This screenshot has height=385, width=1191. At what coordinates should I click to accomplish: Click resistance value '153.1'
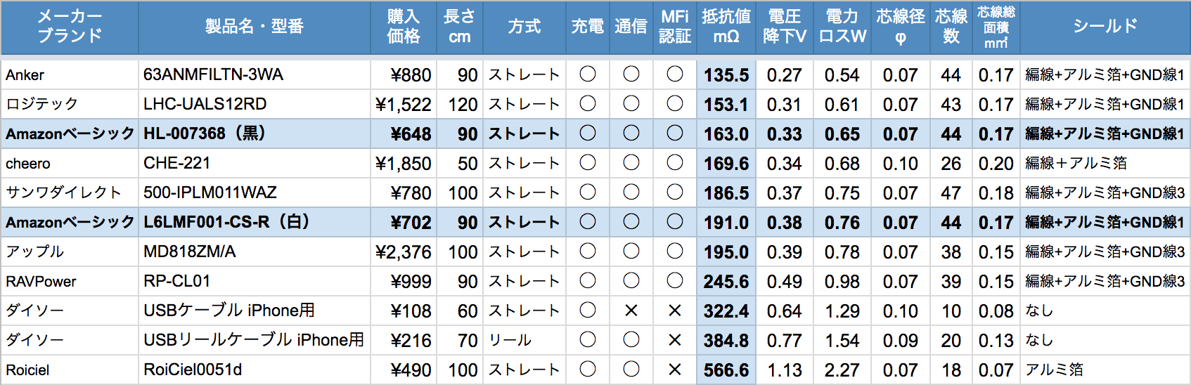pyautogui.click(x=726, y=105)
